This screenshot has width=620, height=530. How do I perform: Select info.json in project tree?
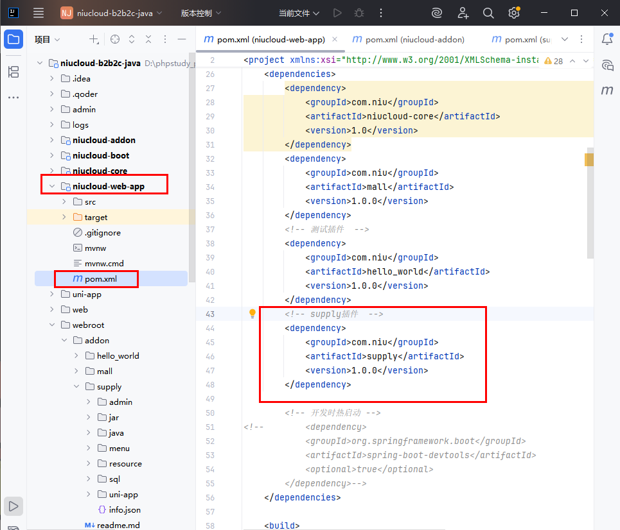tap(125, 509)
